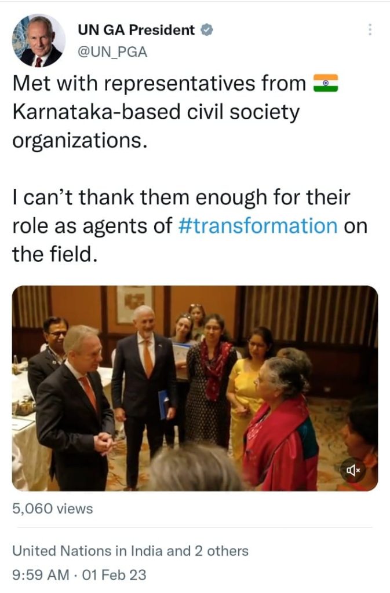Screen dimensions: 390x593
Task: Click the framed picture on the video's wall
Action: coord(134,303)
